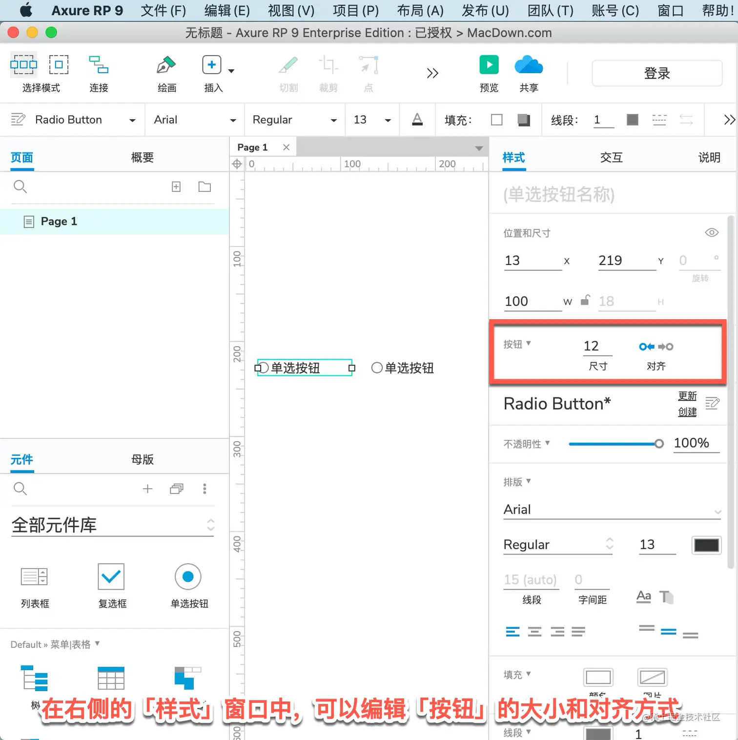Toggle the aspect ratio lock icon
The image size is (738, 740).
(585, 300)
